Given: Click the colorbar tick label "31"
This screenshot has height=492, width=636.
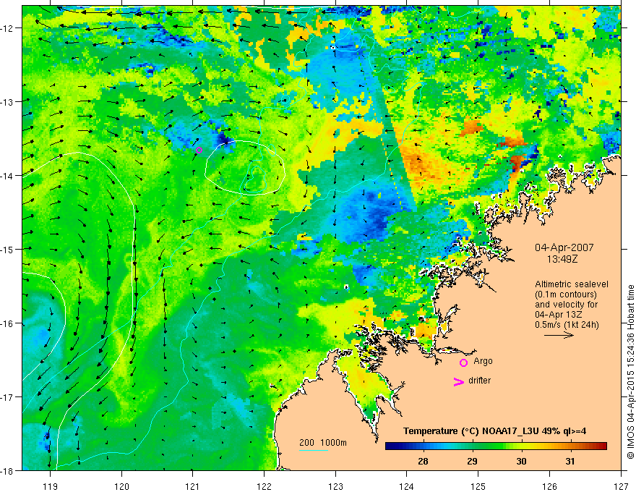Looking at the screenshot, I should tap(570, 461).
